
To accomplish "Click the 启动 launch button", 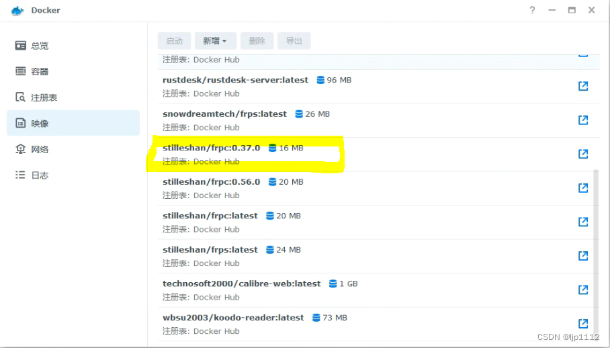I will click(174, 41).
